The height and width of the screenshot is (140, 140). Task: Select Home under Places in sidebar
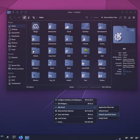[17, 26]
